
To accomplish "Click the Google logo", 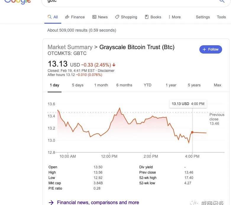I will click(x=18, y=1).
